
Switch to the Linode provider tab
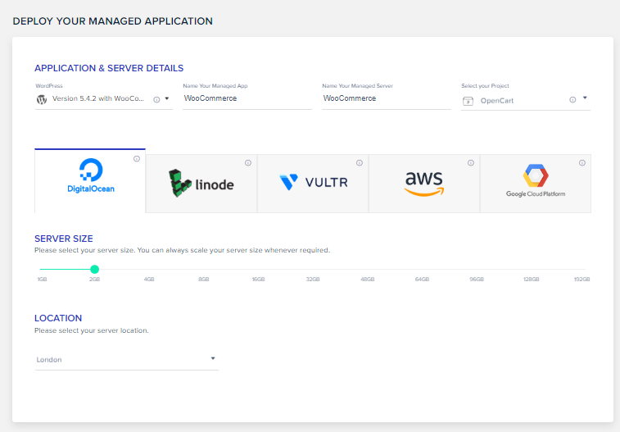click(201, 184)
